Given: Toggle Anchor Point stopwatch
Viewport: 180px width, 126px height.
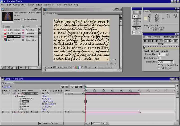Looking at the screenshot, I should click(20, 99).
